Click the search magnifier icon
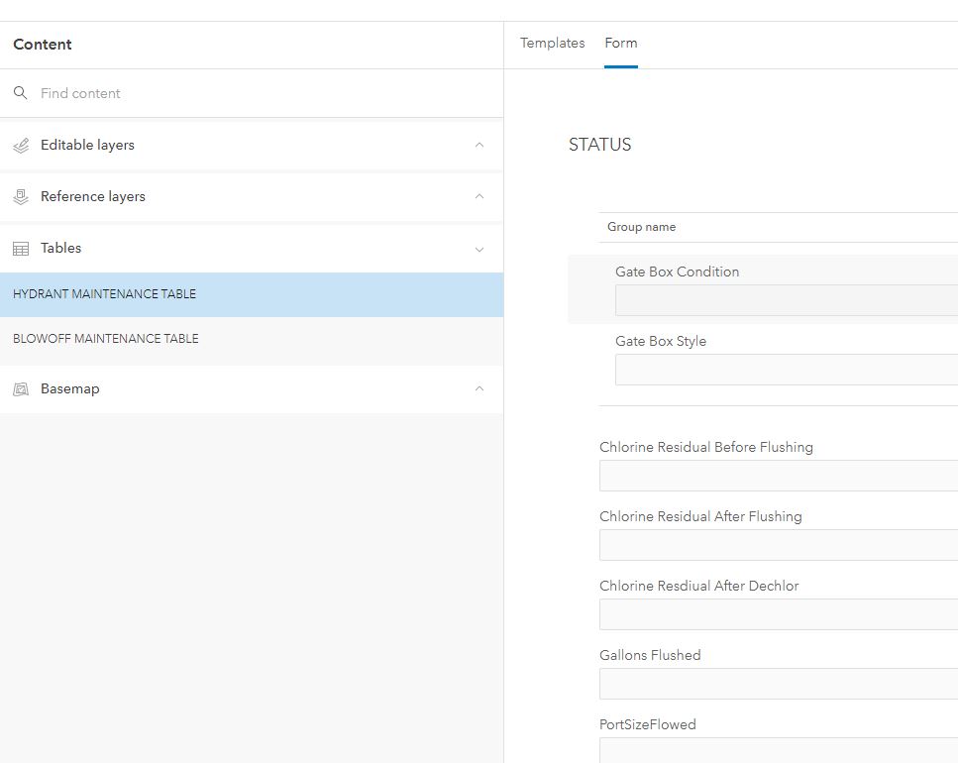 21,92
